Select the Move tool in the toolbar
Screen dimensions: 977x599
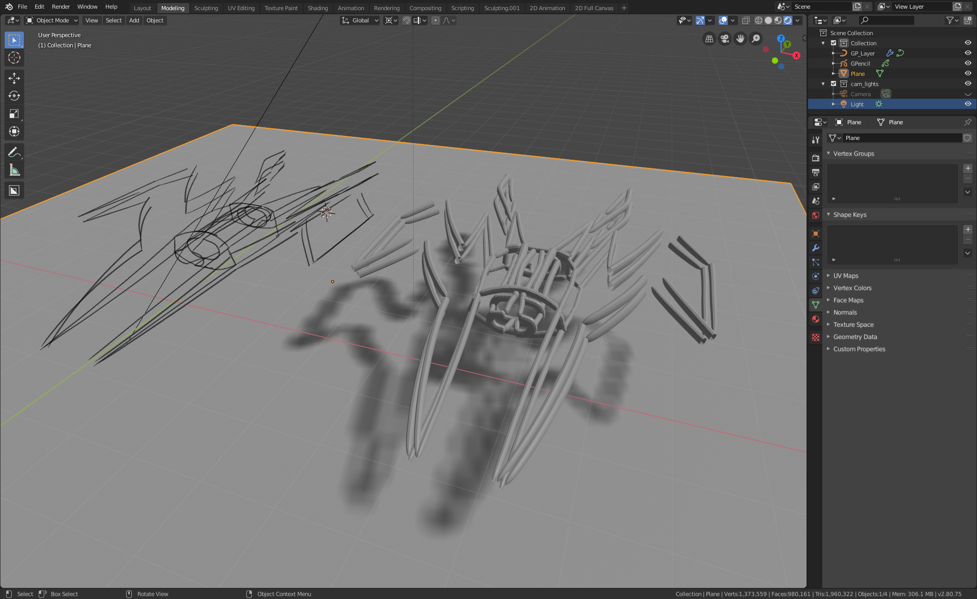tap(14, 78)
